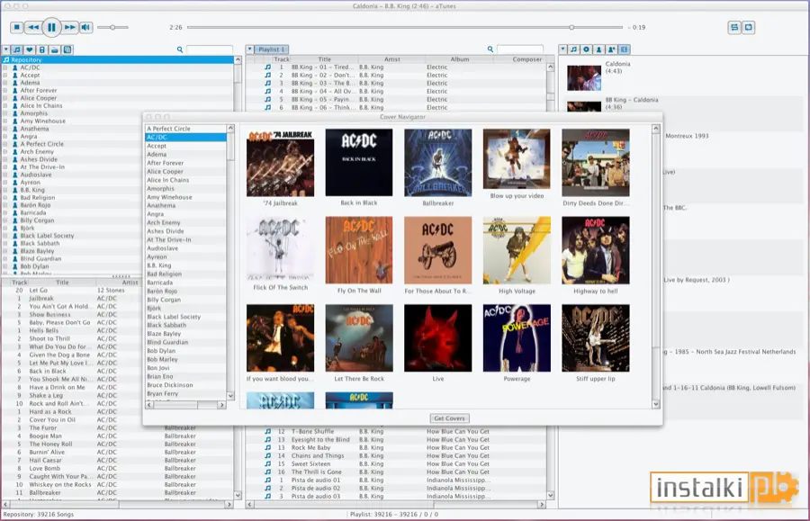Open the navigator options dropdown arrow
This screenshot has width=810, height=521.
click(5, 49)
